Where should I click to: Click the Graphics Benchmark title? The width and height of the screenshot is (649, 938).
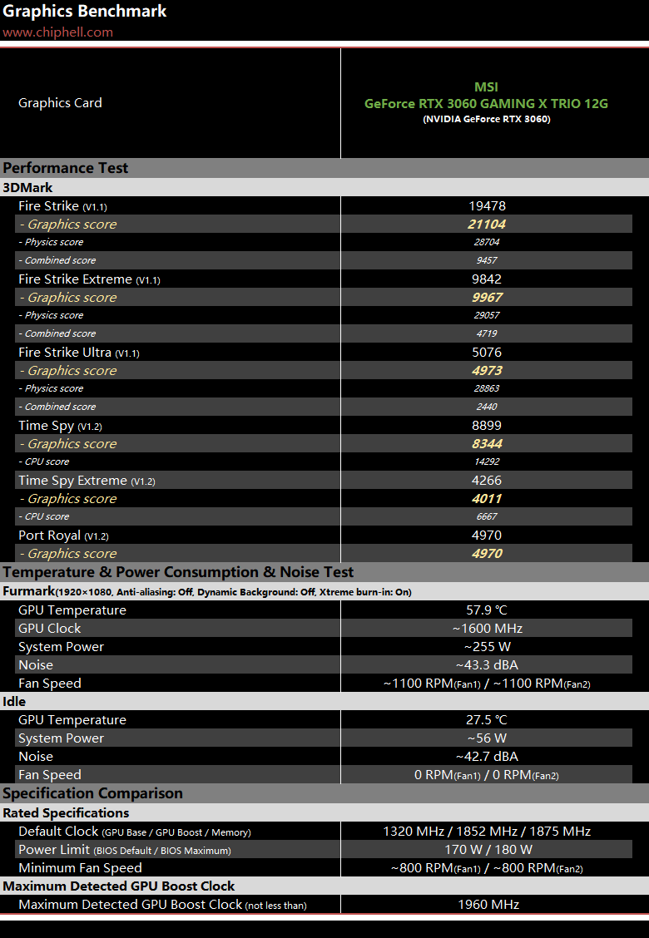[84, 11]
